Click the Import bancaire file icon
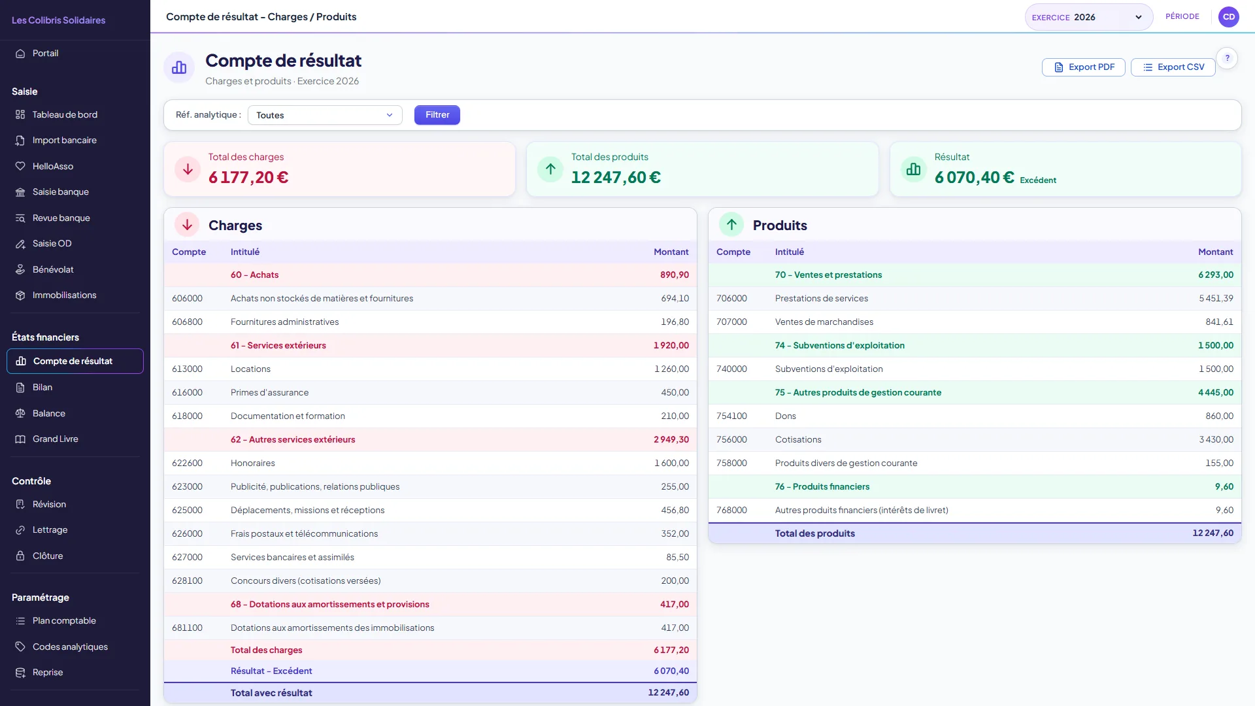The image size is (1255, 706). (20, 141)
